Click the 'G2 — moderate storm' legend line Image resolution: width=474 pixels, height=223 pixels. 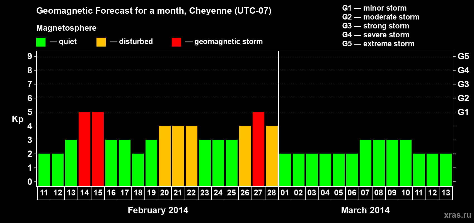click(x=381, y=17)
